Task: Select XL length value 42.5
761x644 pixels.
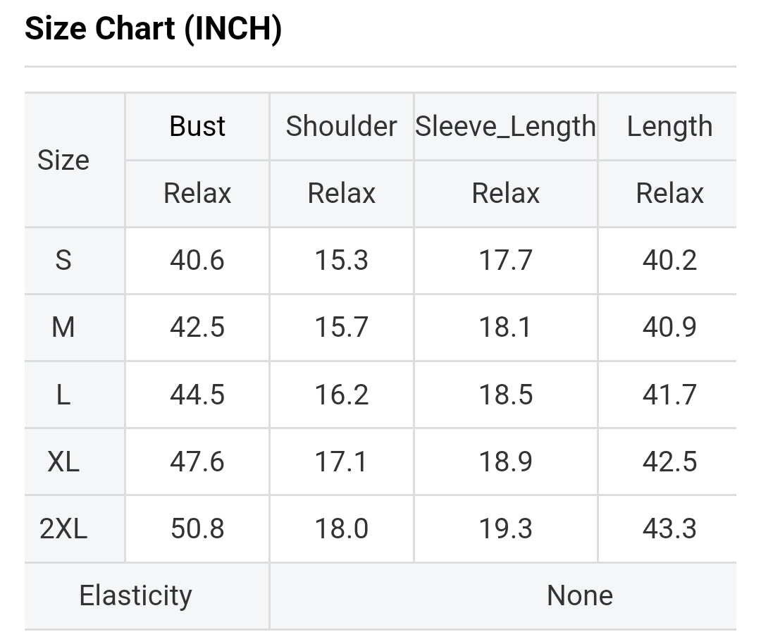Action: click(x=669, y=462)
